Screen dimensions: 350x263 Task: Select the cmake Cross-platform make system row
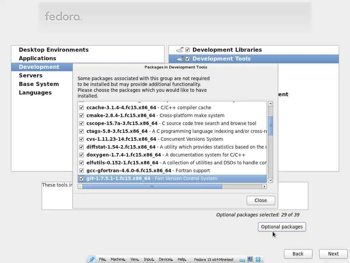[172, 115]
